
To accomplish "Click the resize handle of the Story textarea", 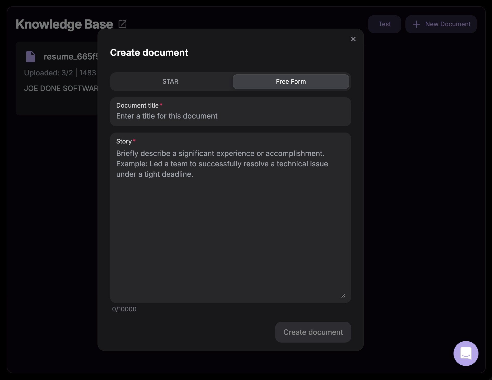I will click(343, 296).
